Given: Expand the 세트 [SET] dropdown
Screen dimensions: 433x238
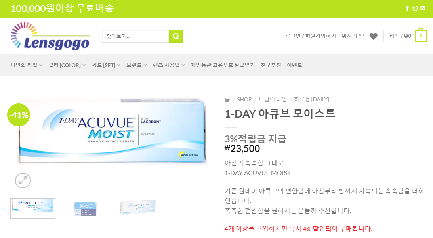Looking at the screenshot, I should pos(106,65).
